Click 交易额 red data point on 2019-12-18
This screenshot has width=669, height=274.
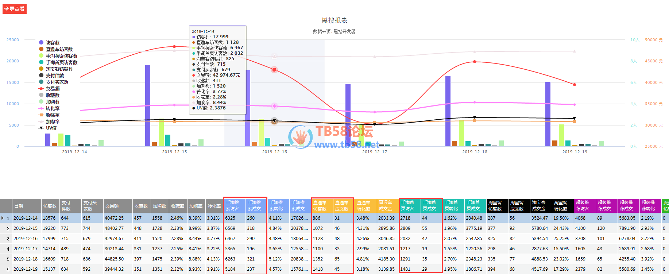tap(475, 62)
